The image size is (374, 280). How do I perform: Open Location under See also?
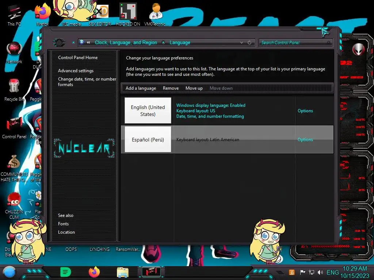tap(66, 232)
